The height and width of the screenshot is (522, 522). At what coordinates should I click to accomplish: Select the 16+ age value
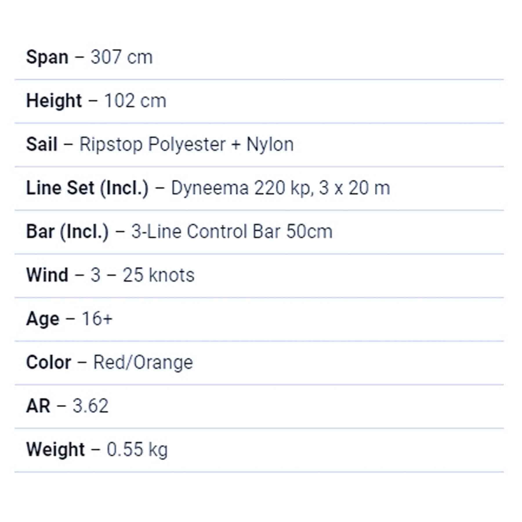tap(97, 319)
